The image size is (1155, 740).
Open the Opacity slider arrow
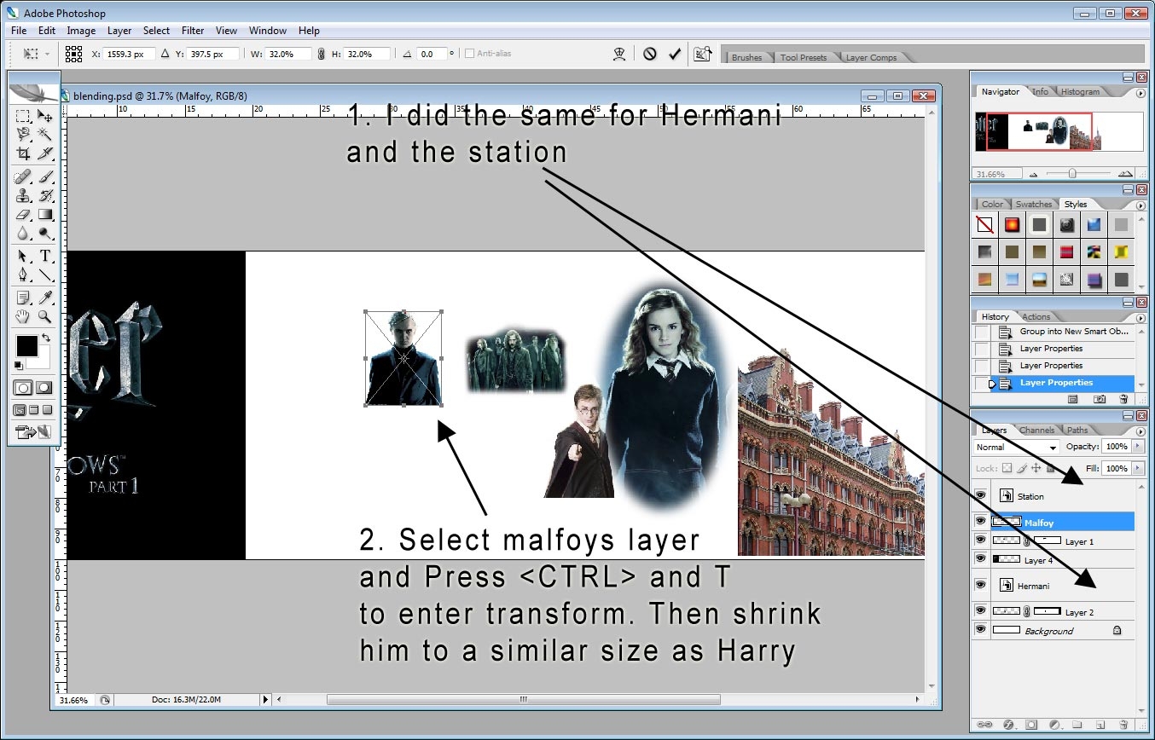(1137, 447)
